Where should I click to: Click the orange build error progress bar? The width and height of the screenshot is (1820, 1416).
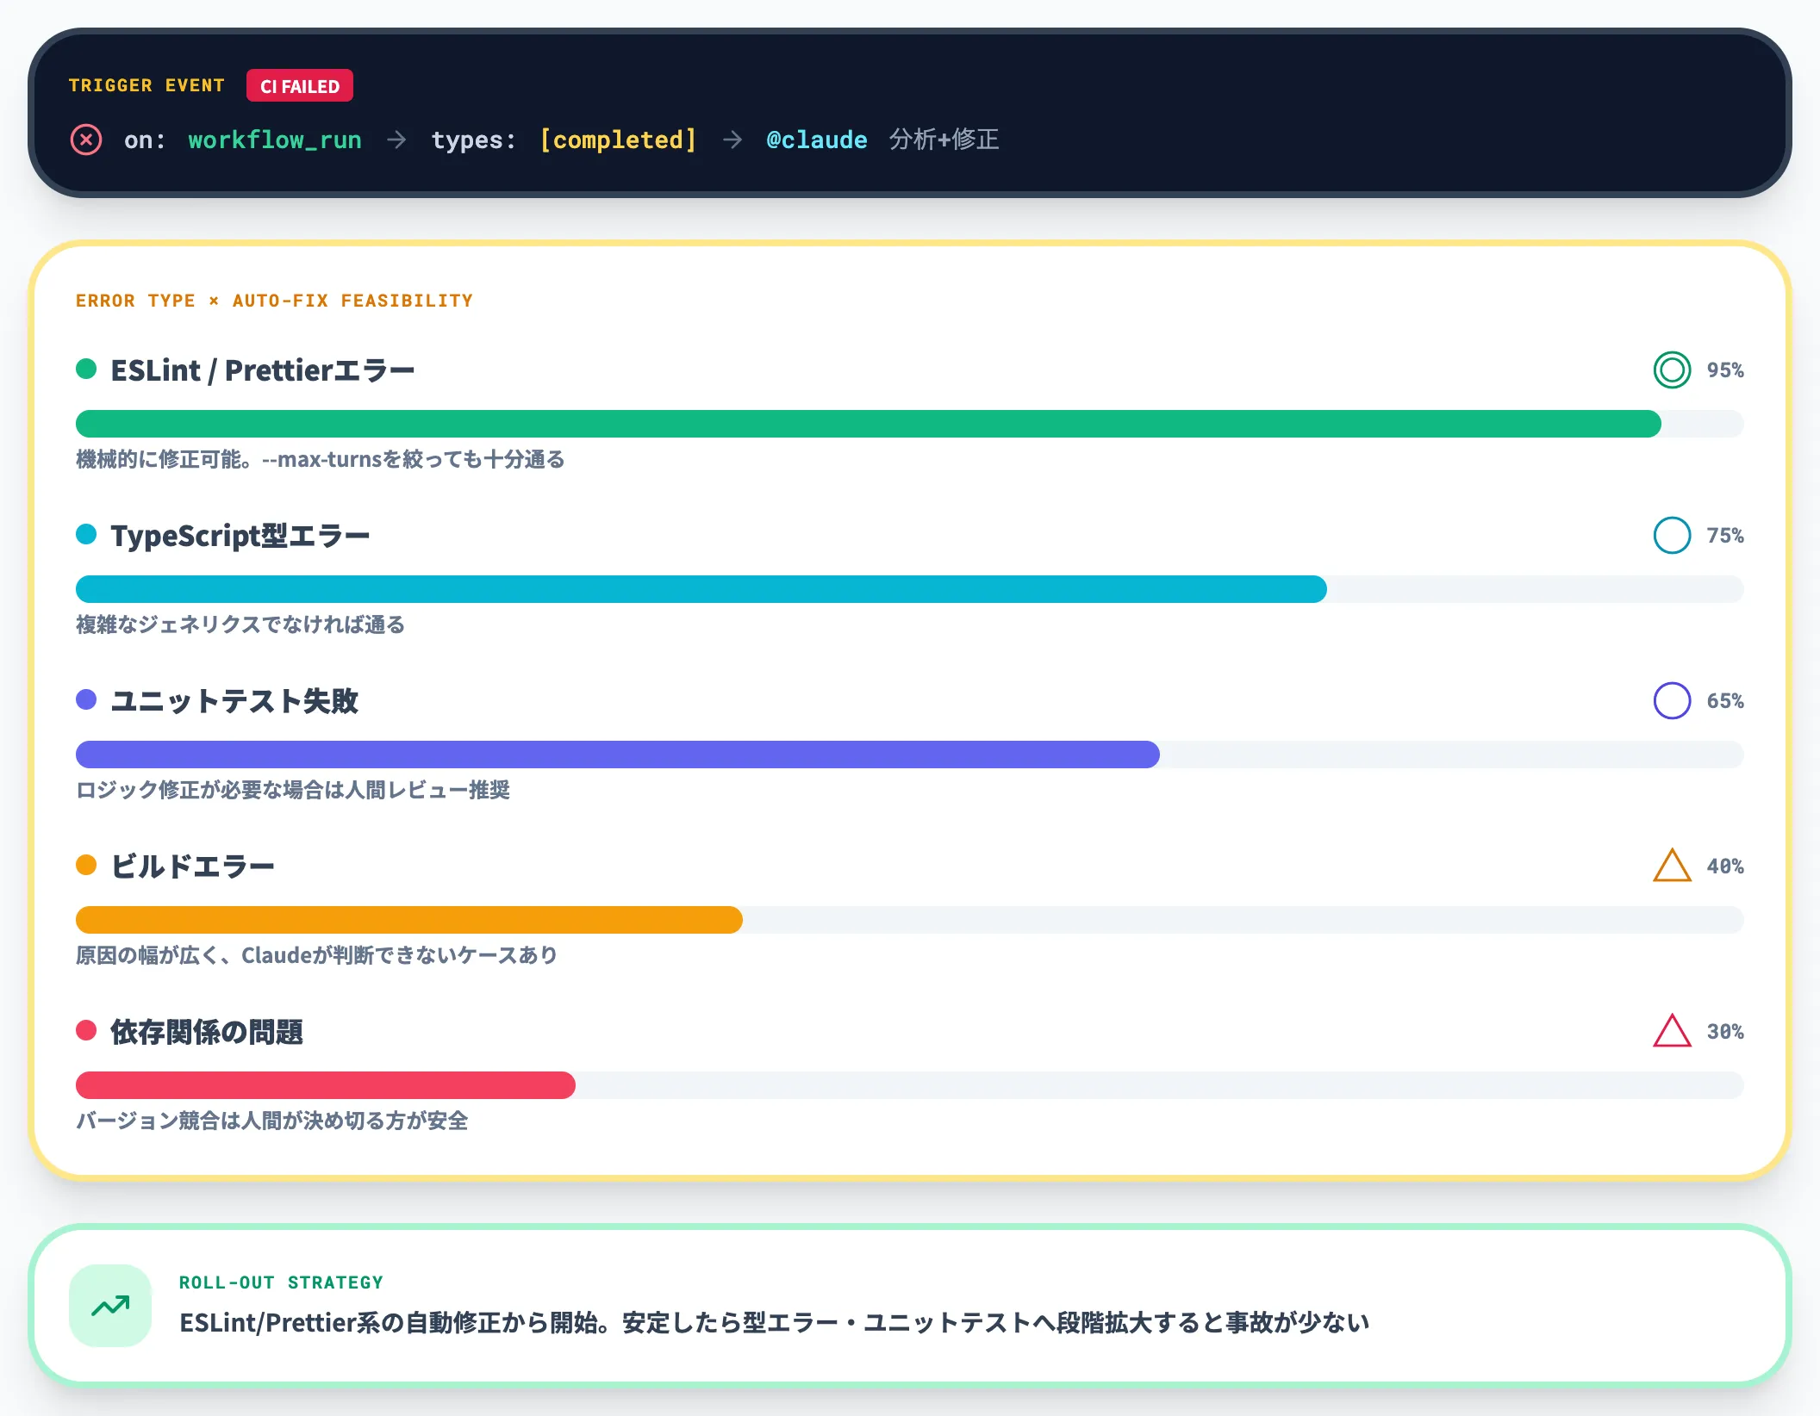point(409,920)
